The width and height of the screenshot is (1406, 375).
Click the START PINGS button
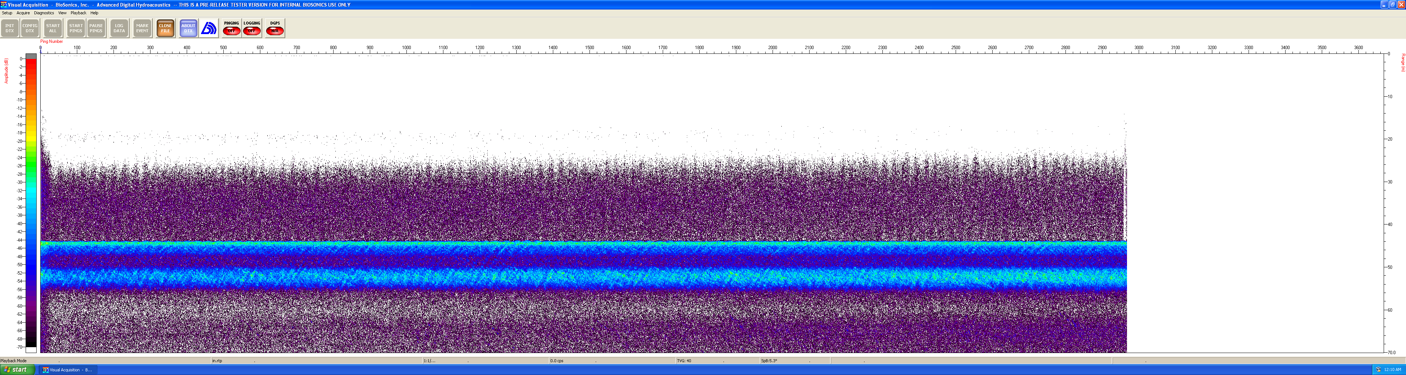76,29
